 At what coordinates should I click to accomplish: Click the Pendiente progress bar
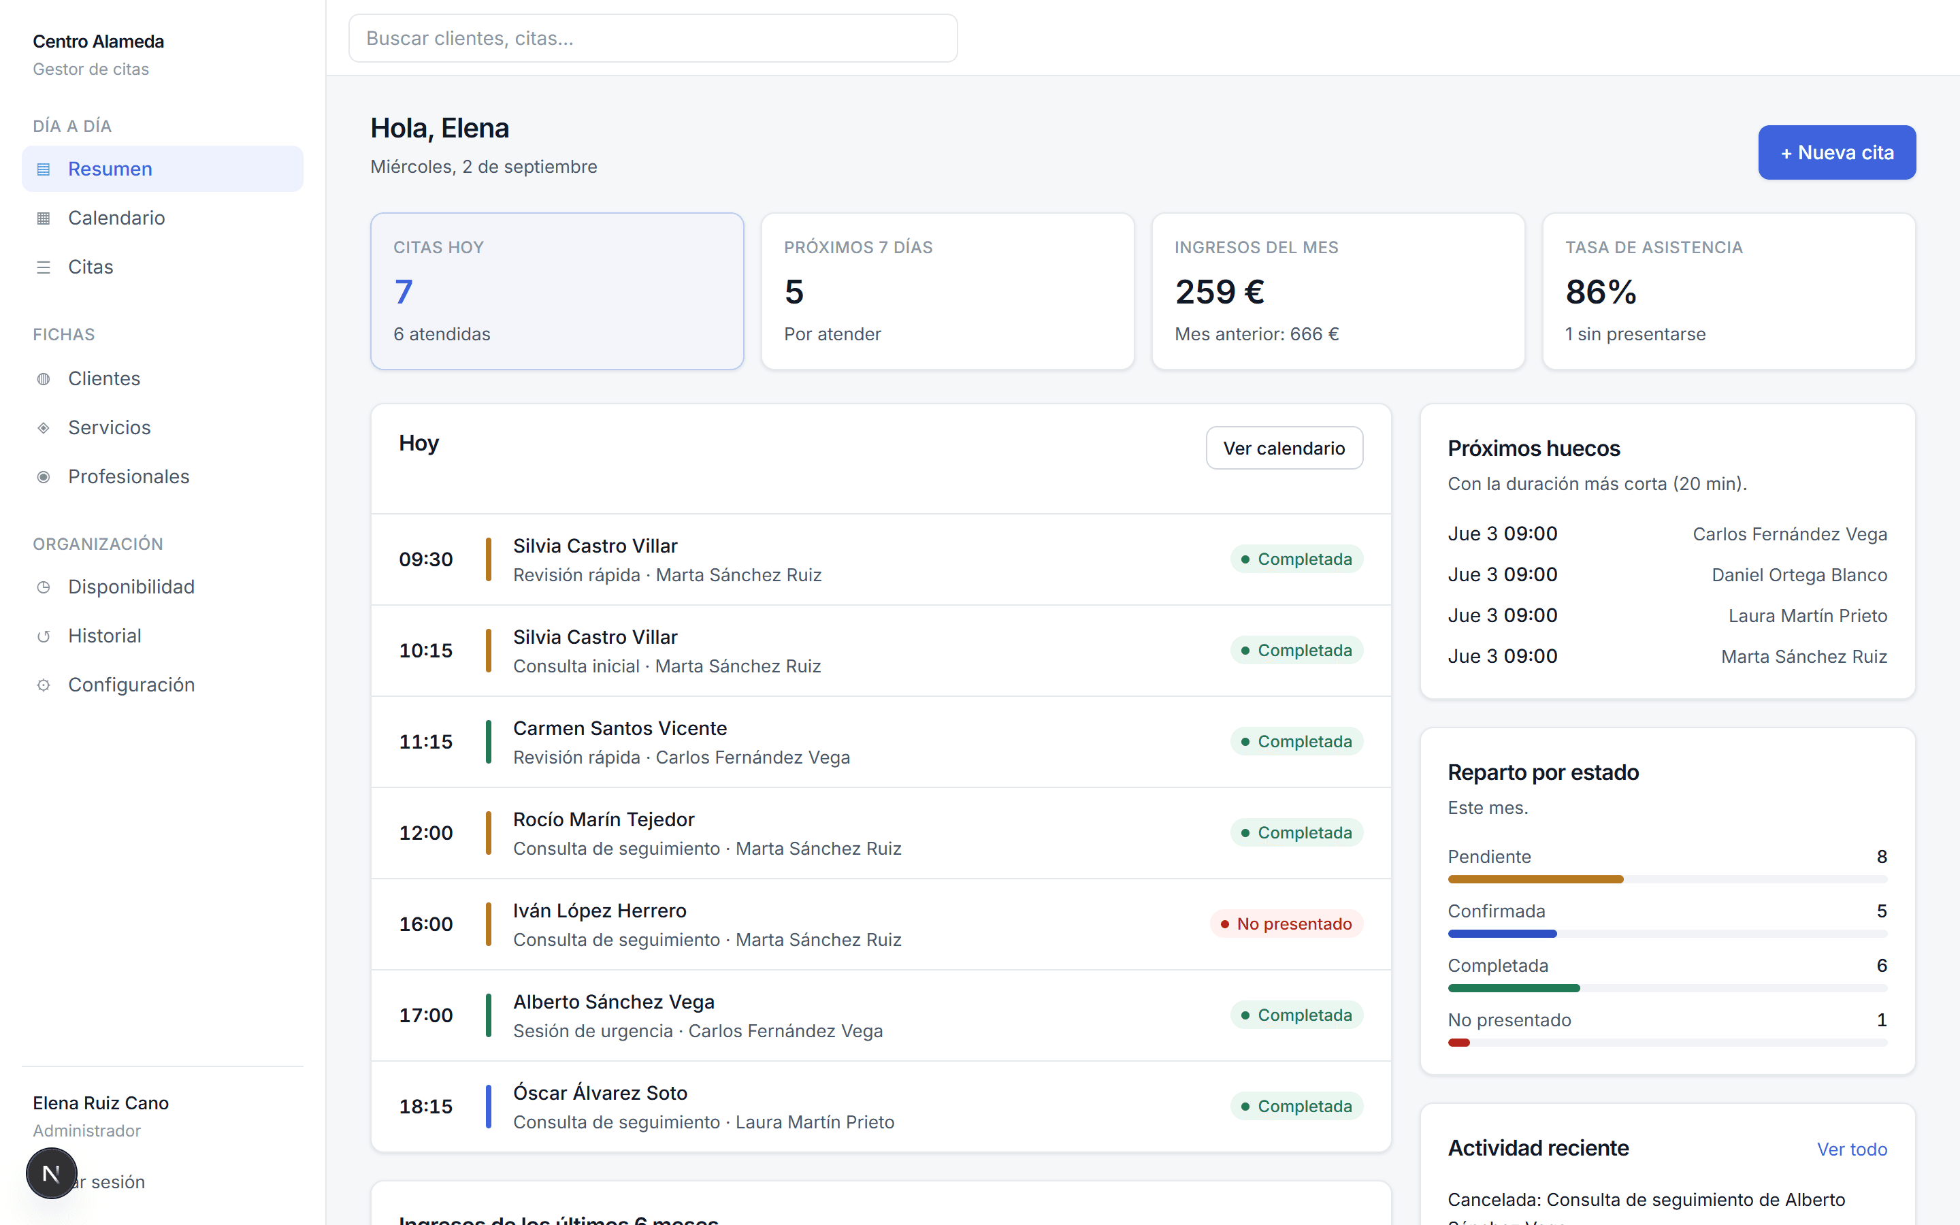(1667, 879)
